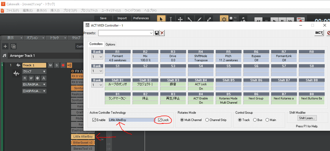The image size is (330, 151).
Task: Open the トラック menu in track view
Action: [57, 38]
